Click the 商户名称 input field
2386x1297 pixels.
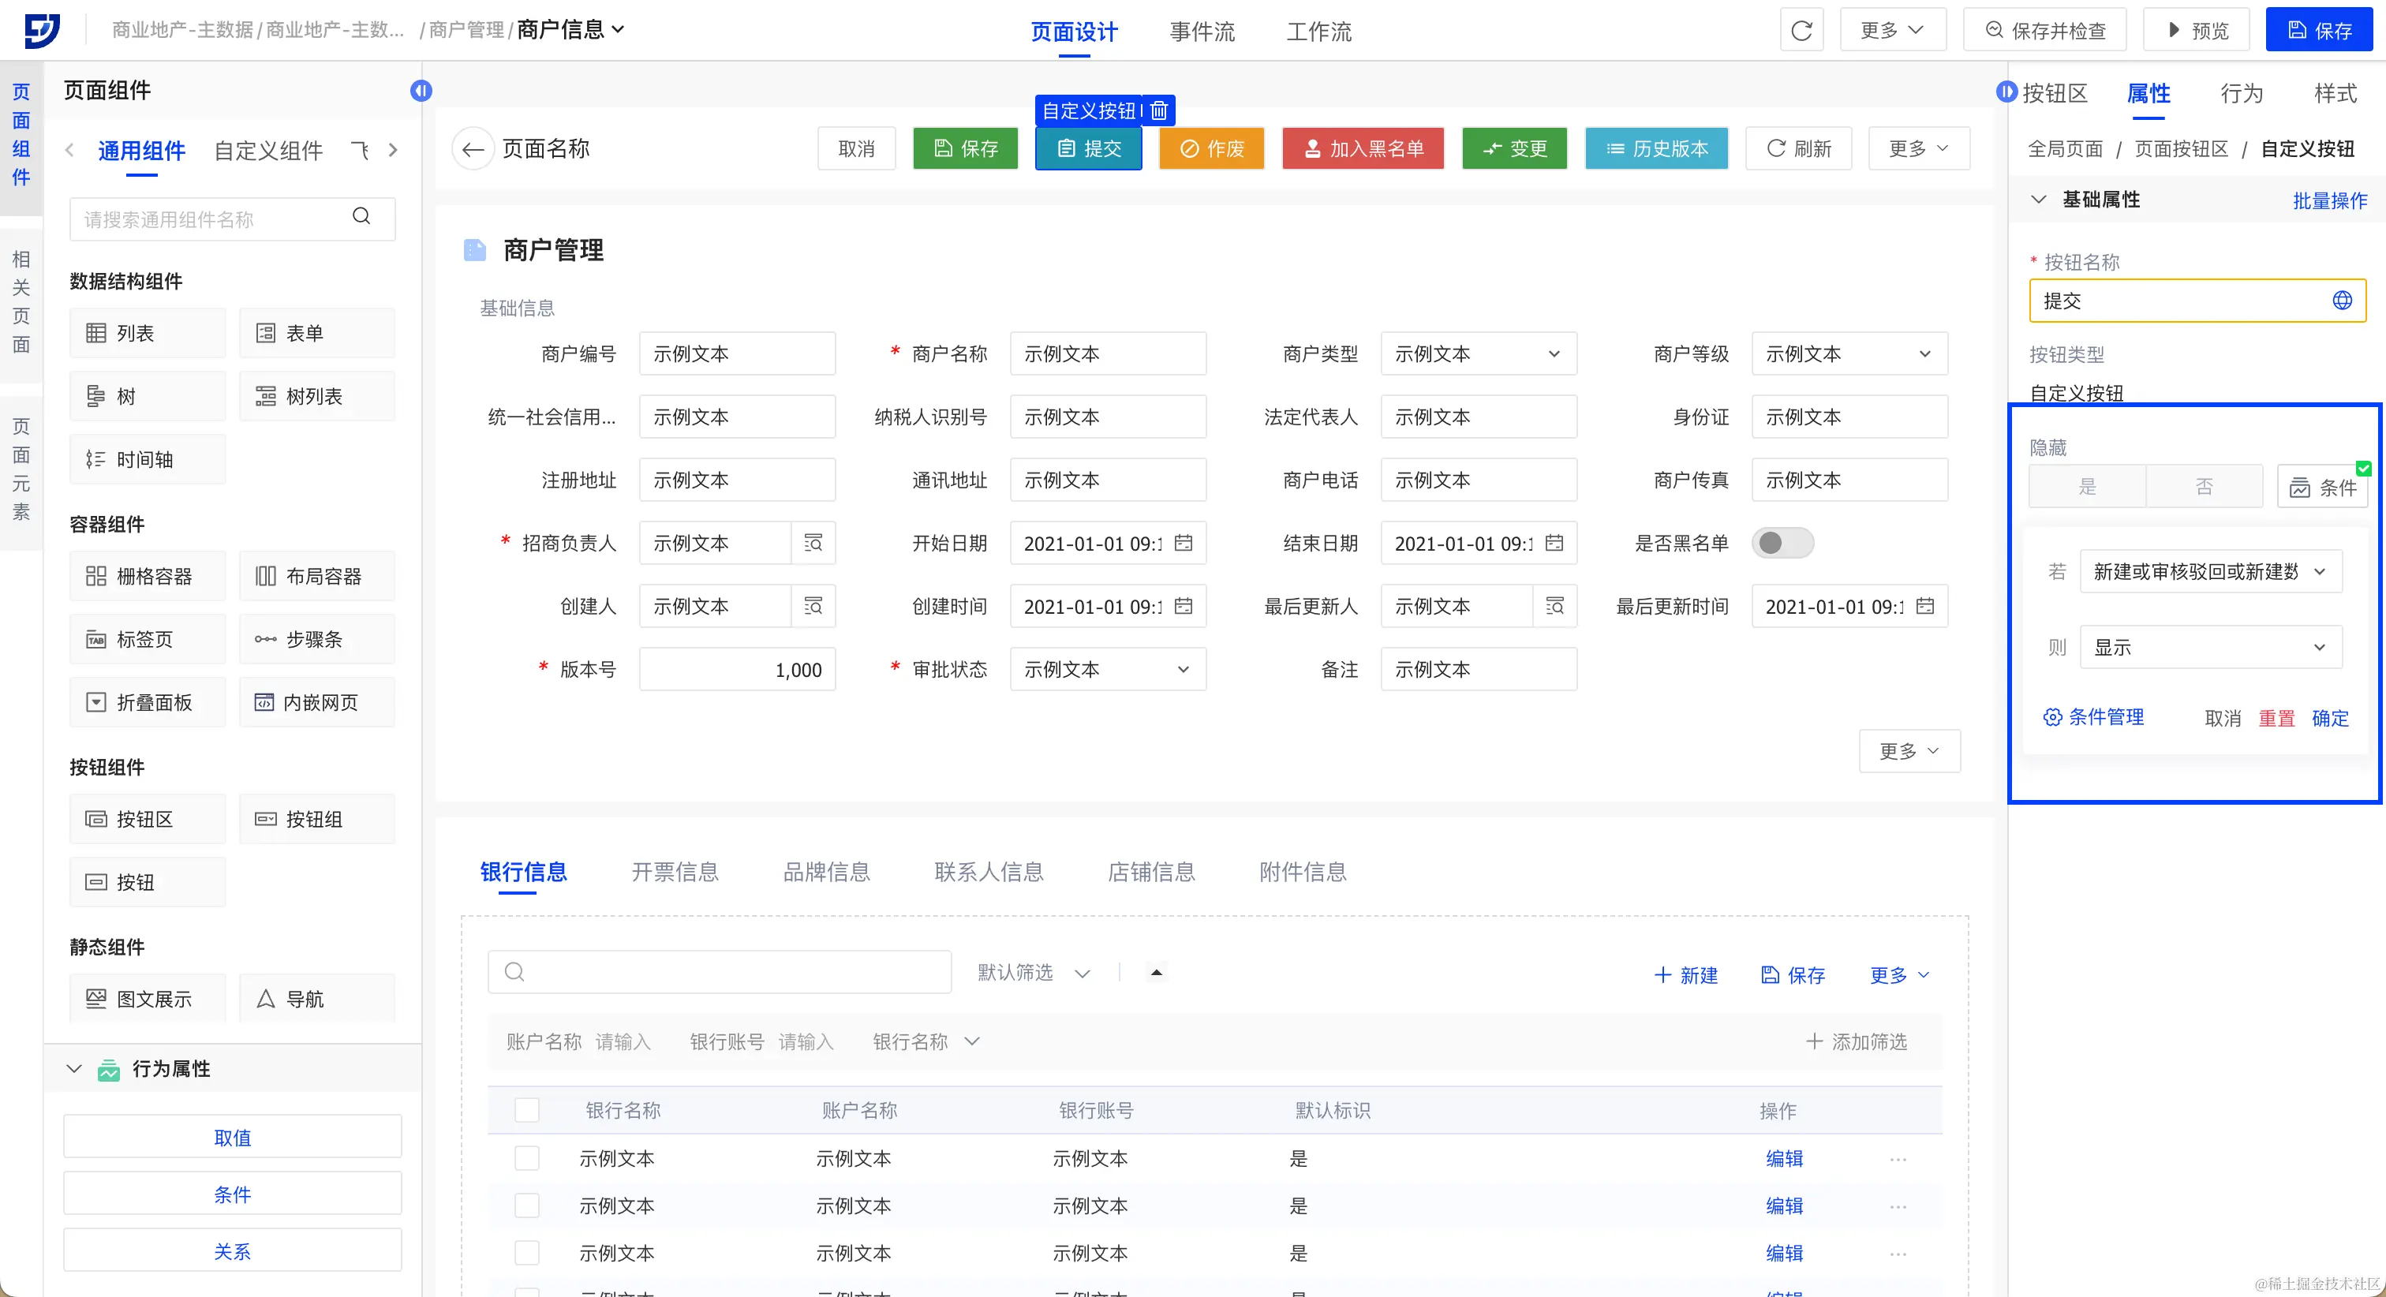(1107, 354)
